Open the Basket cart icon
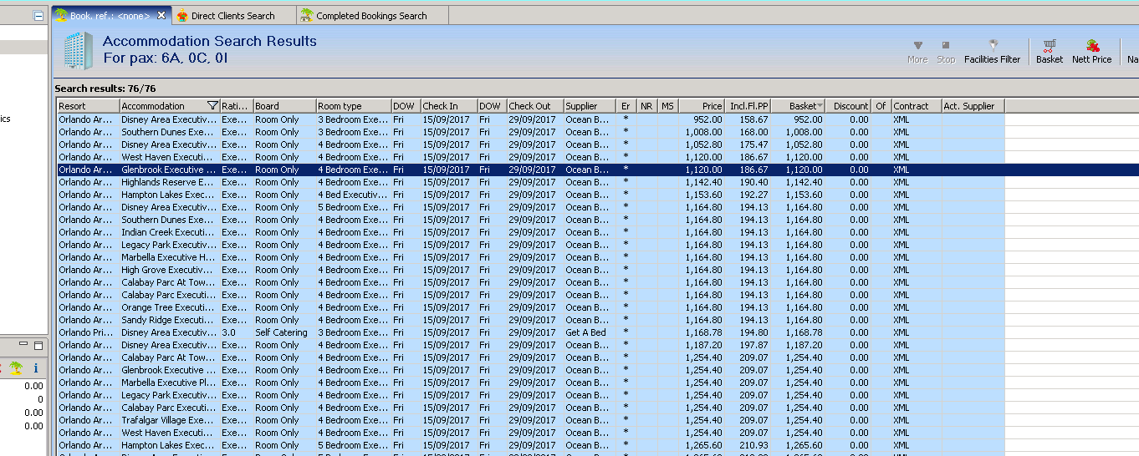Screen dimensions: 1139x456 point(1049,46)
